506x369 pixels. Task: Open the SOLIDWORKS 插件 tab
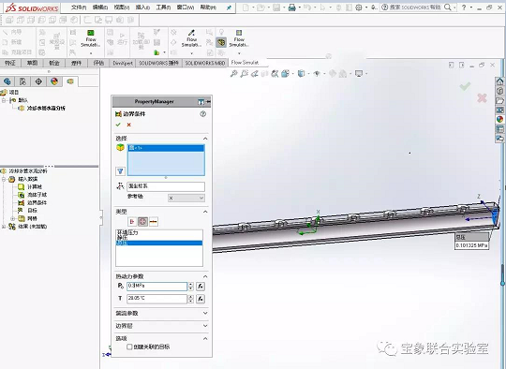coord(158,63)
